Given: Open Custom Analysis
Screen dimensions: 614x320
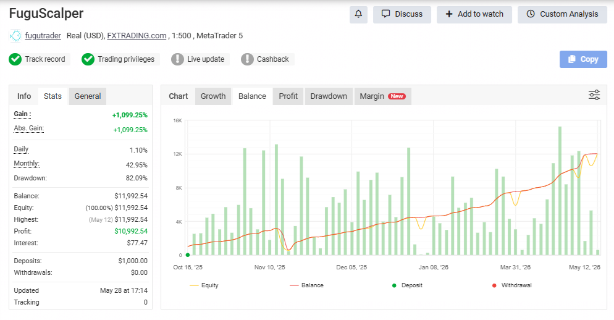Looking at the screenshot, I should tap(562, 14).
